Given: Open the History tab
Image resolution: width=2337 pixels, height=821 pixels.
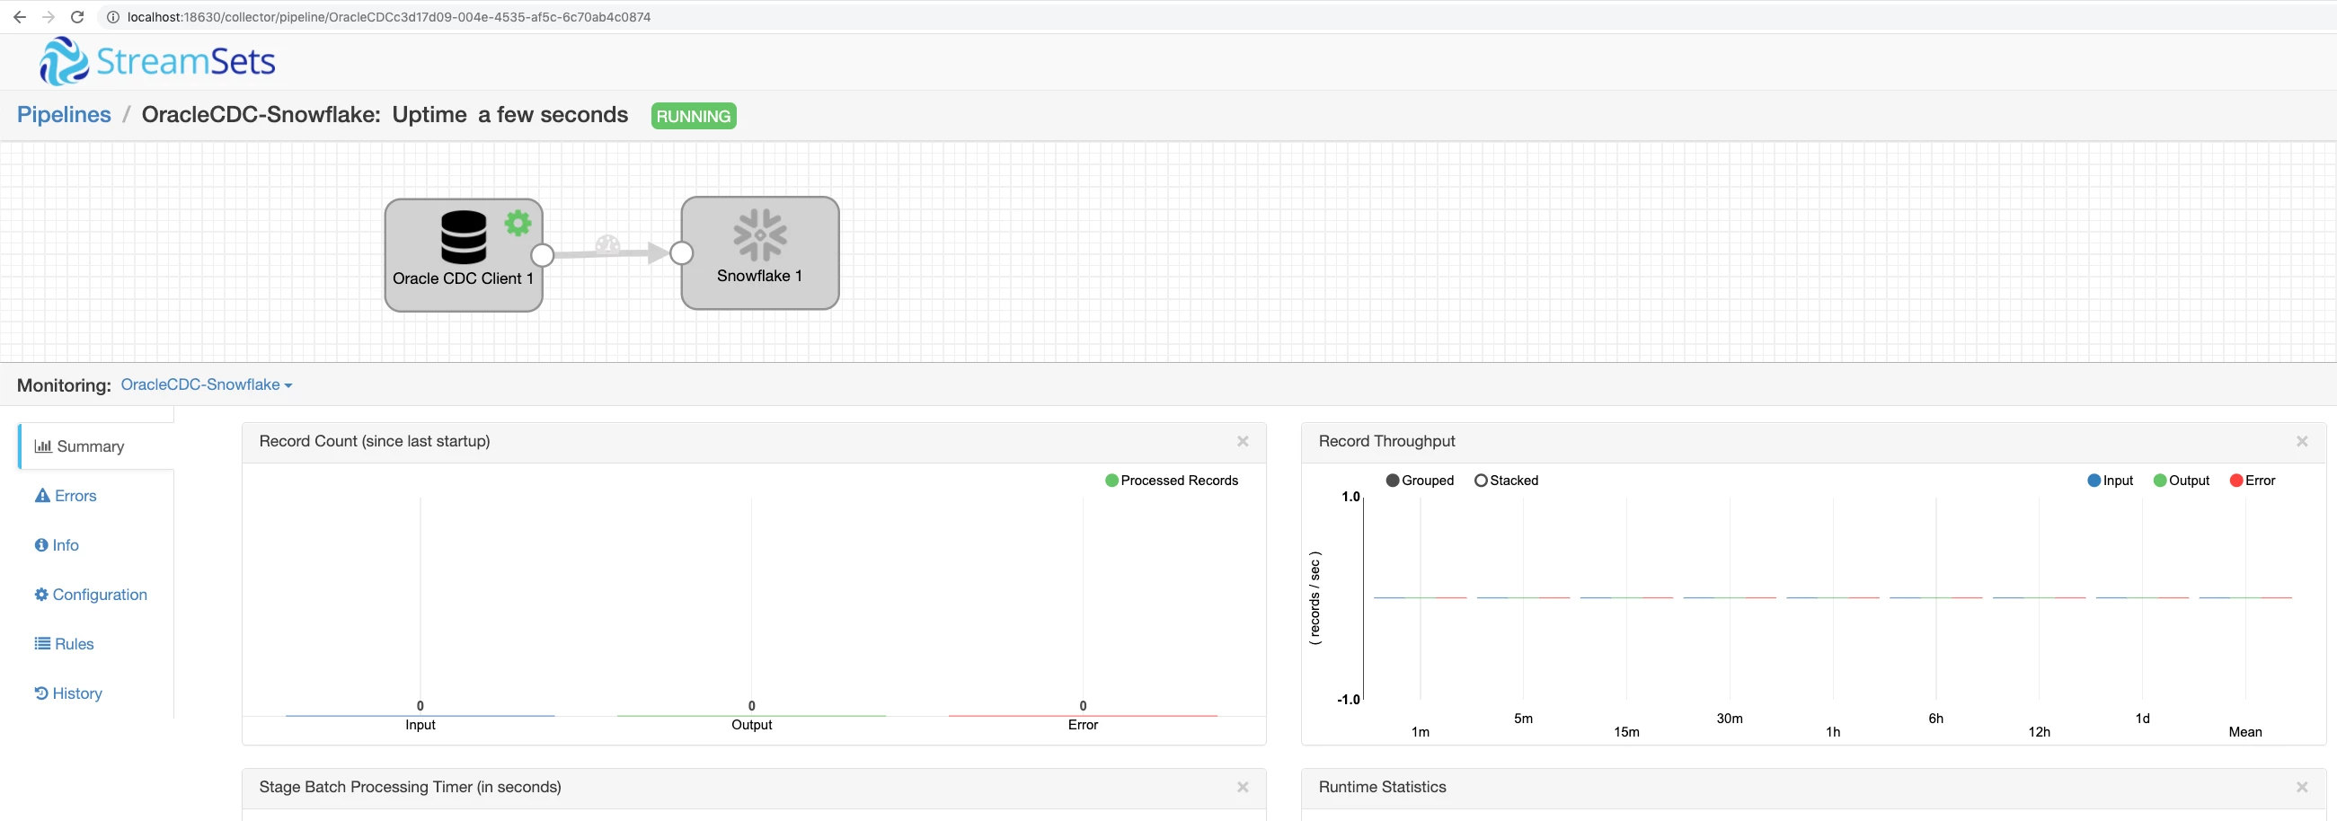Looking at the screenshot, I should coord(68,693).
